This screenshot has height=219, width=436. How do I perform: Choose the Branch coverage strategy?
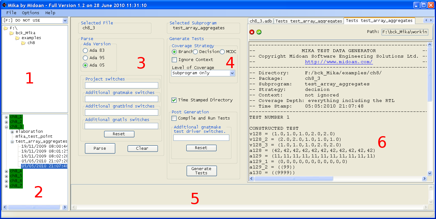tap(174, 52)
